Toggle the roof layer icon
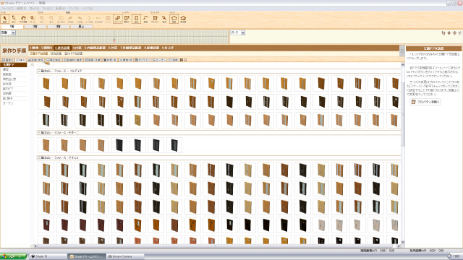The image size is (463, 260). pos(145,19)
